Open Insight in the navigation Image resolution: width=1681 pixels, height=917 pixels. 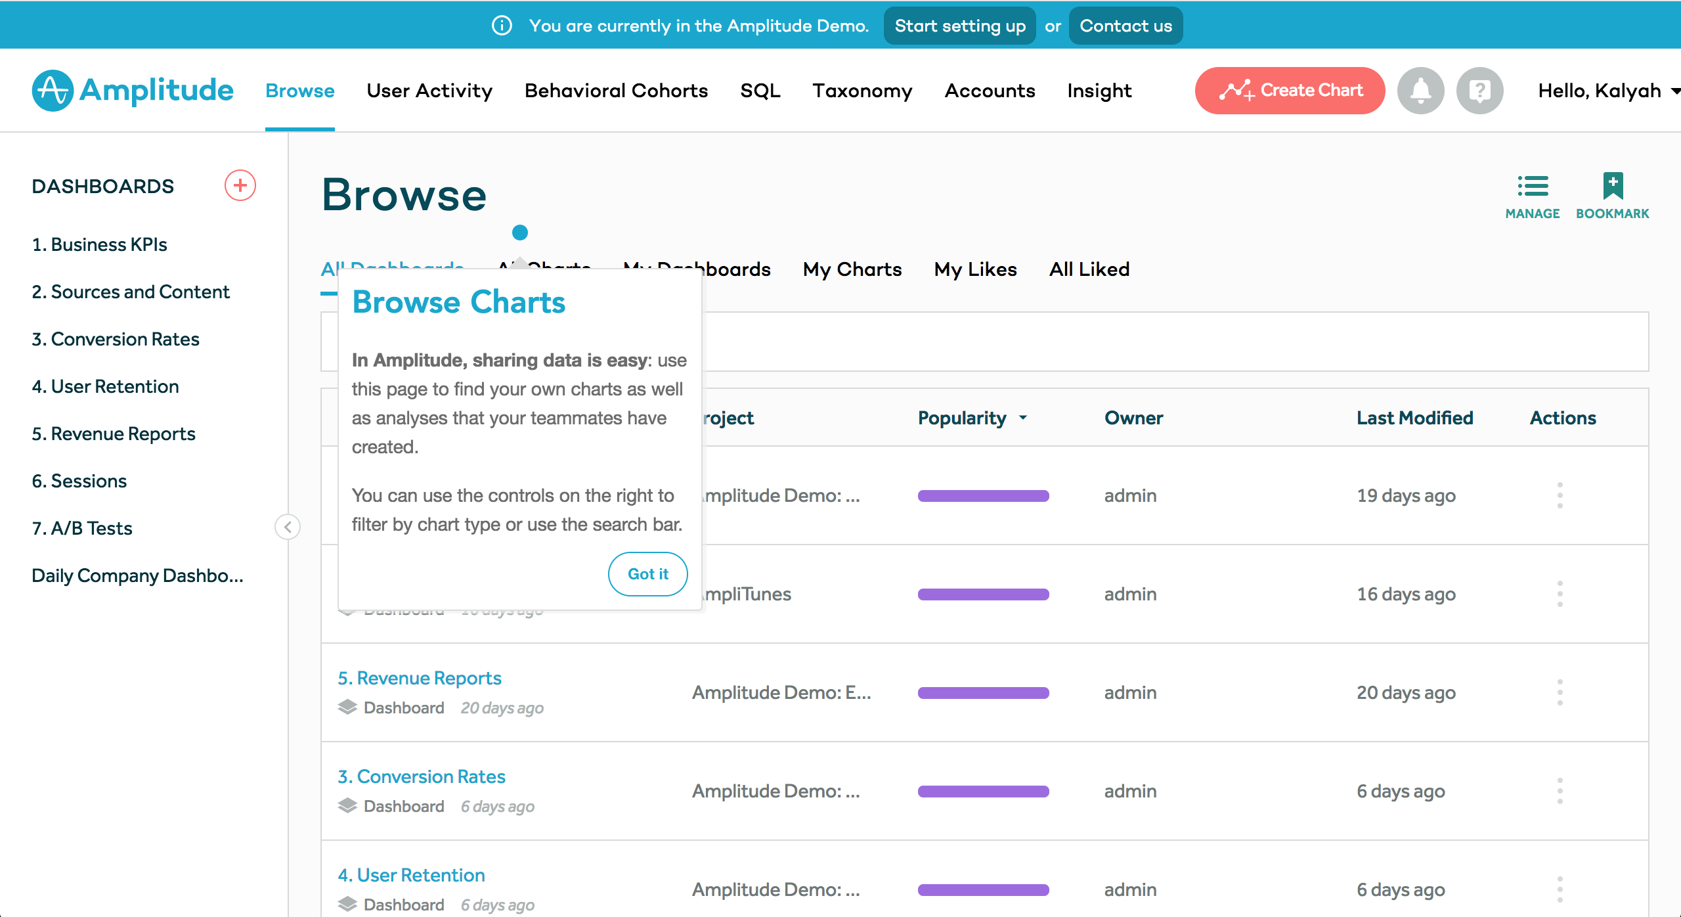1099,91
